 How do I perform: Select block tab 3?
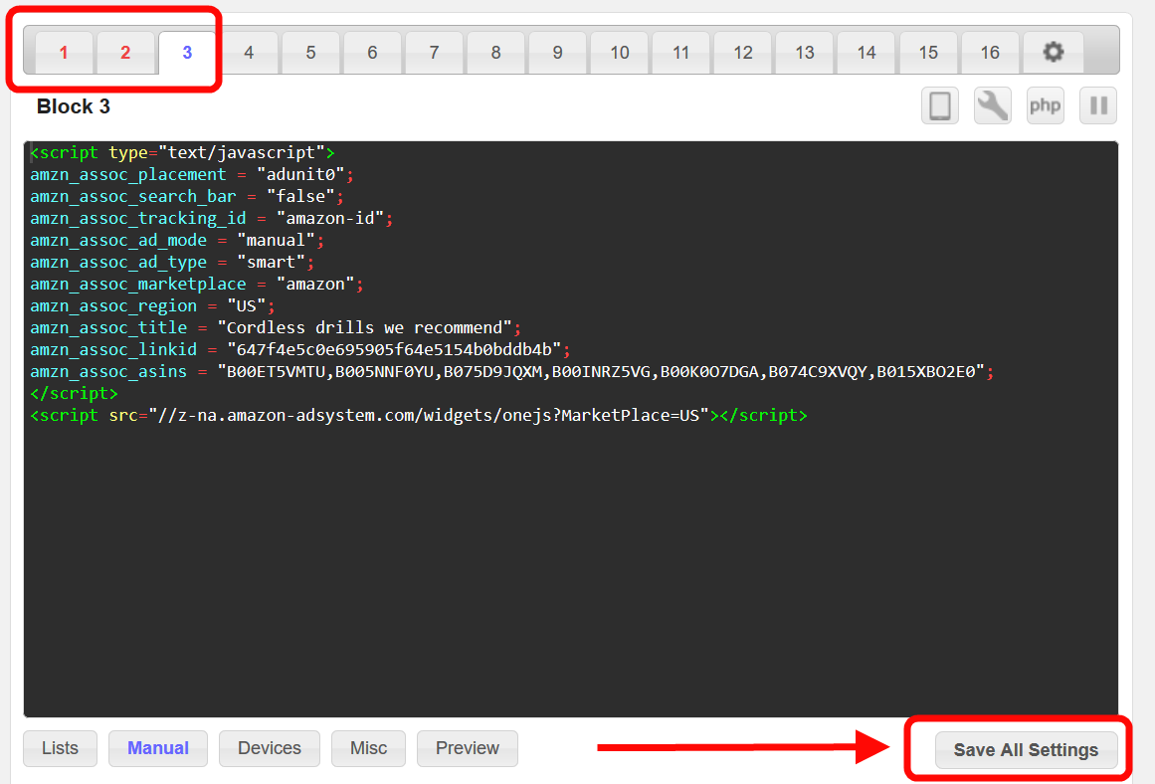coord(187,53)
